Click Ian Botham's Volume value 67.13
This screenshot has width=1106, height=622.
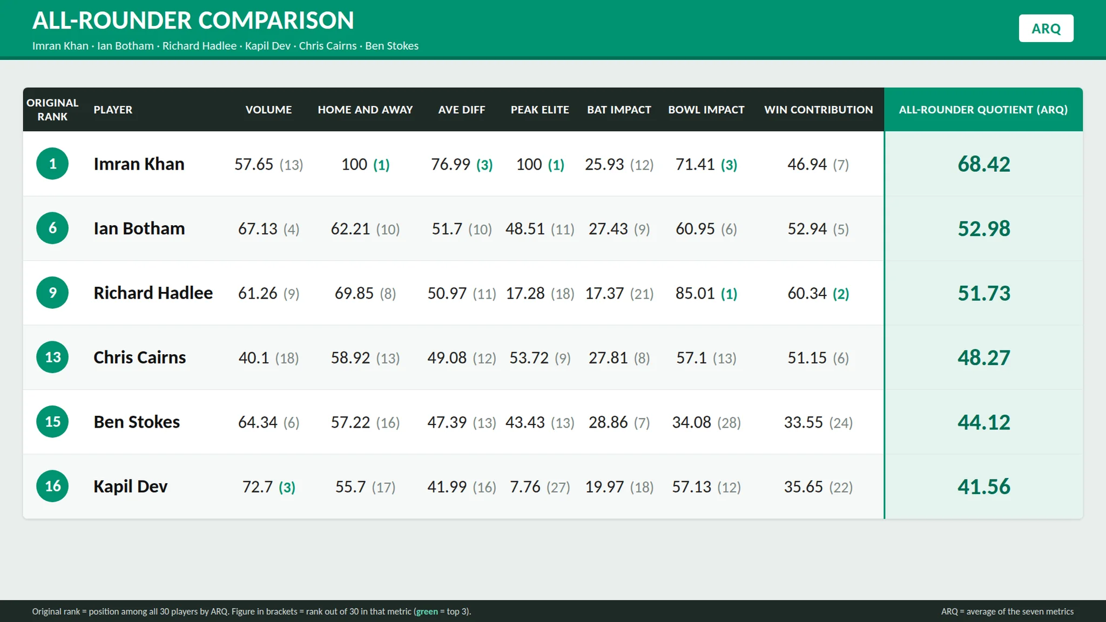coord(258,229)
